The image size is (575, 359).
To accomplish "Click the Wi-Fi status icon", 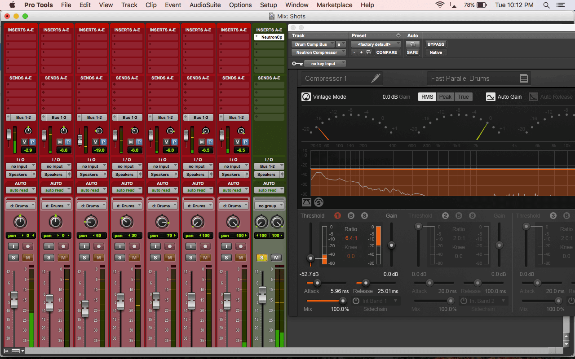I will tap(440, 5).
